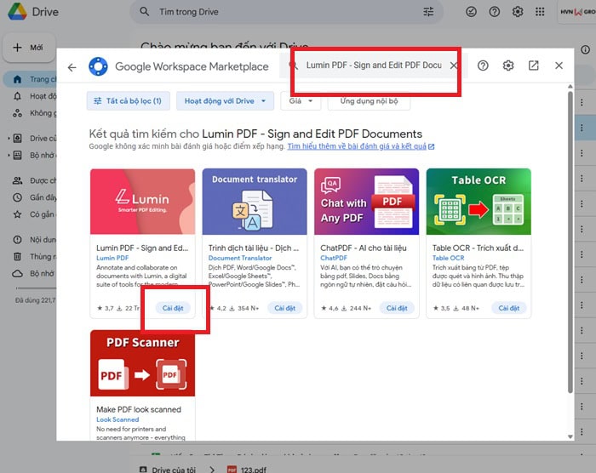
Task: Expand 'Hoạt động với Drive' dropdown
Action: (226, 101)
